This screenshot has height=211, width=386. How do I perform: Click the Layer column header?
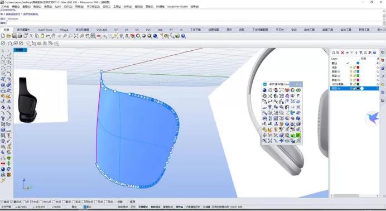click(x=334, y=59)
